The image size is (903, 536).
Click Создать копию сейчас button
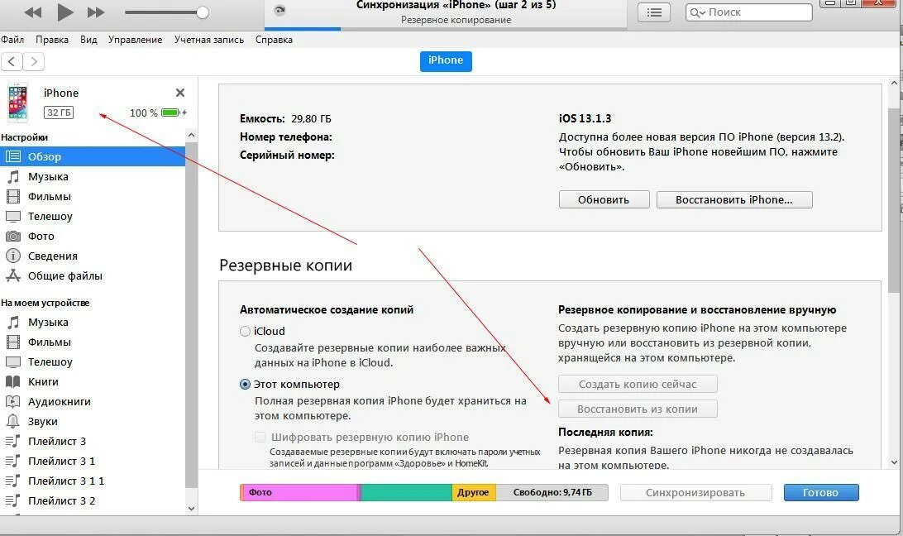point(638,384)
